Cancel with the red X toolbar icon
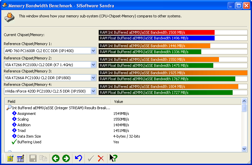This screenshot has height=165, width=252. point(101,159)
